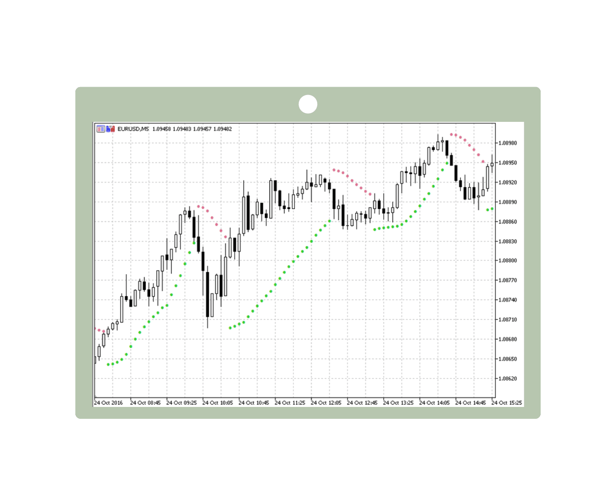This screenshot has height=498, width=616.
Task: Click time axis label 24 Oct 12:05
Action: point(326,403)
